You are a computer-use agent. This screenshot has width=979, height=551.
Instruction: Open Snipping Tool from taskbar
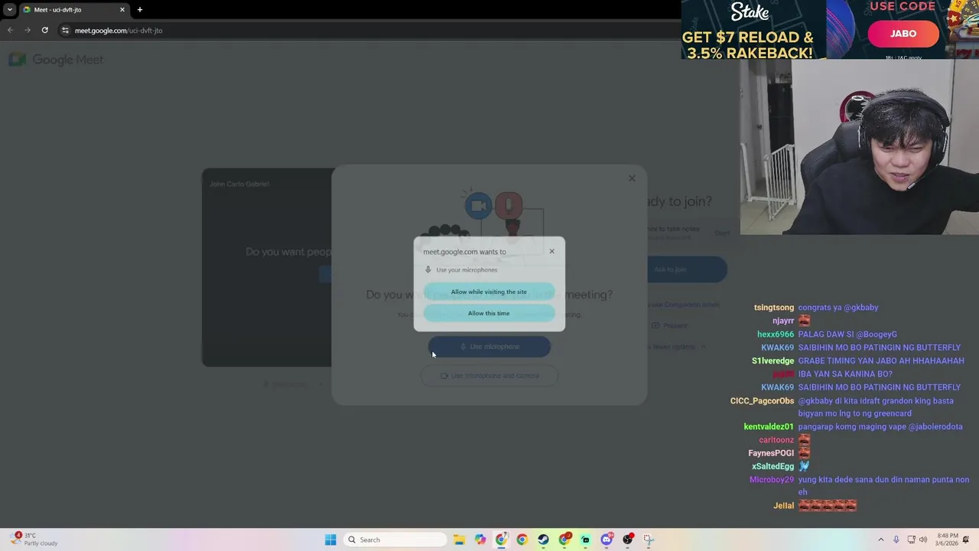tap(649, 540)
